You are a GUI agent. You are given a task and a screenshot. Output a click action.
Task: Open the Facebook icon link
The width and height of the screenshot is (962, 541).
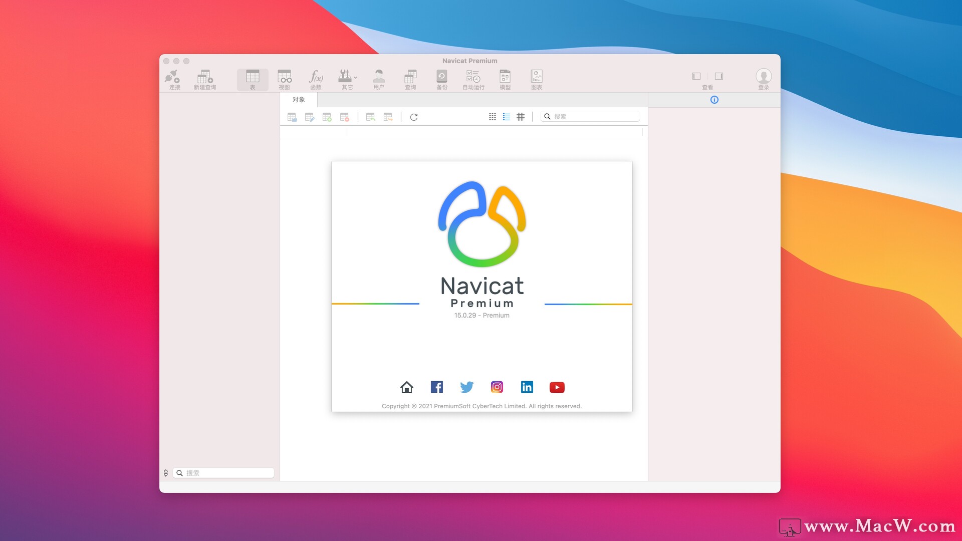437,387
